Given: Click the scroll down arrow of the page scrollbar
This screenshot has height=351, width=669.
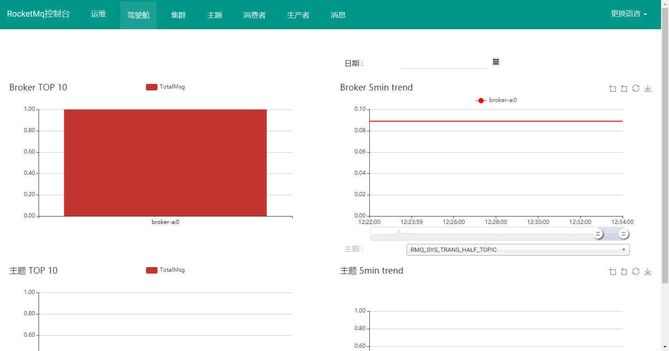Looking at the screenshot, I should click(x=665, y=347).
